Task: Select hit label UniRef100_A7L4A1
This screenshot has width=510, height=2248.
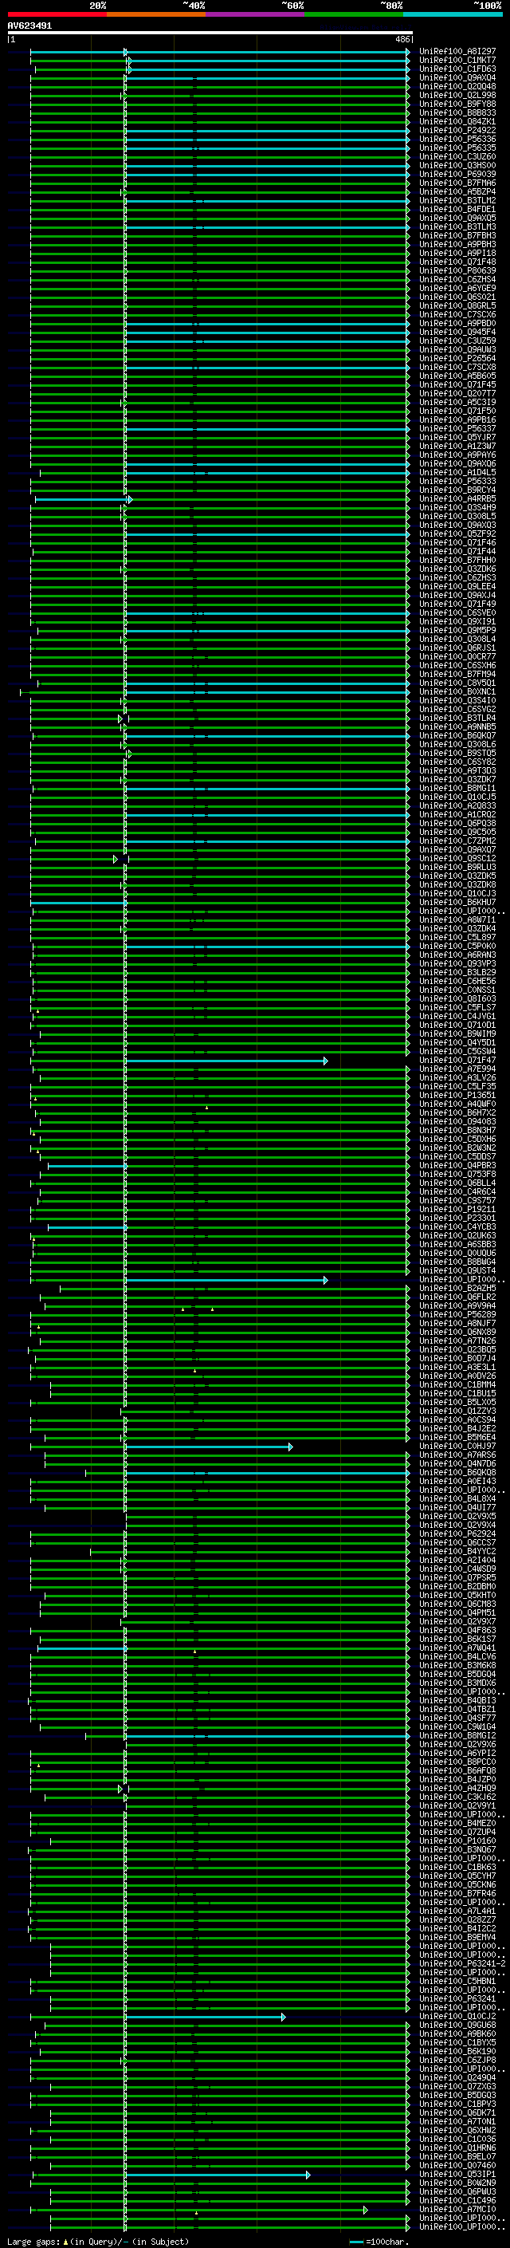Action: click(x=457, y=1911)
